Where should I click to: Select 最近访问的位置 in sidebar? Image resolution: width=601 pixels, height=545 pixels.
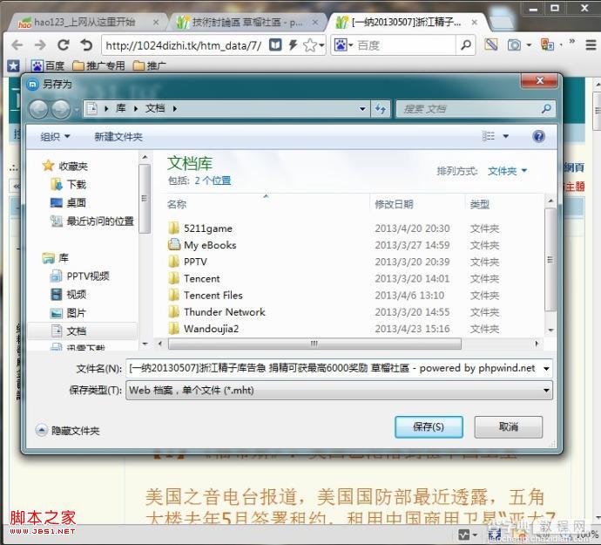(x=92, y=221)
